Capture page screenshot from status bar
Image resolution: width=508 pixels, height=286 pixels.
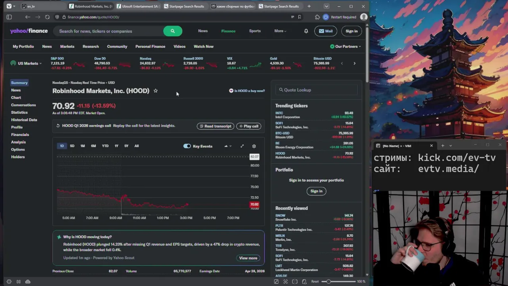tap(285, 282)
